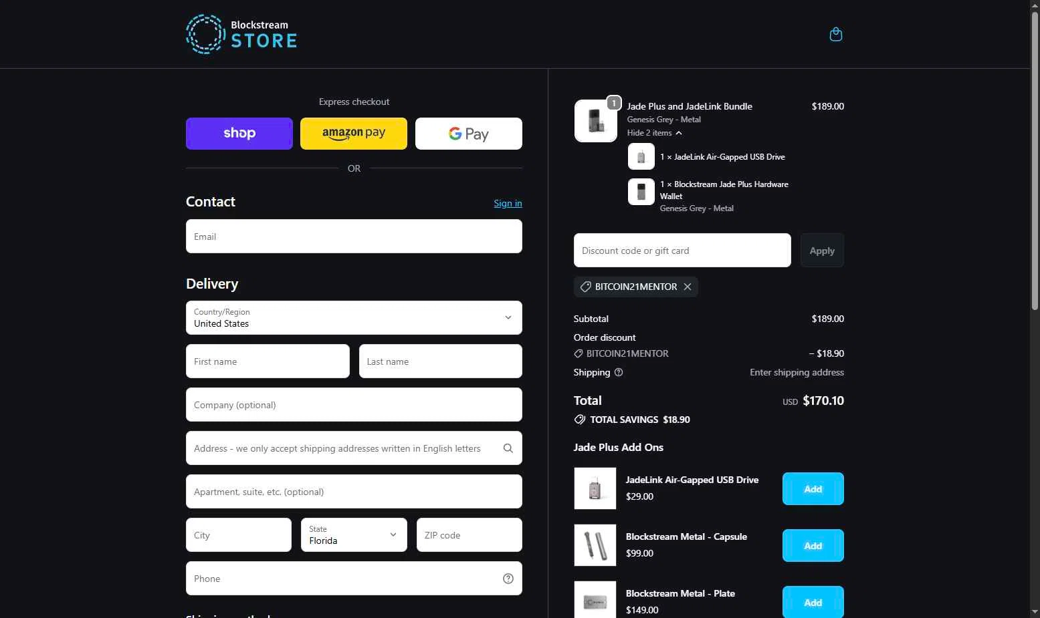Pay with Amazon Pay express checkout
Screen dimensions: 1040x618
(x=354, y=134)
